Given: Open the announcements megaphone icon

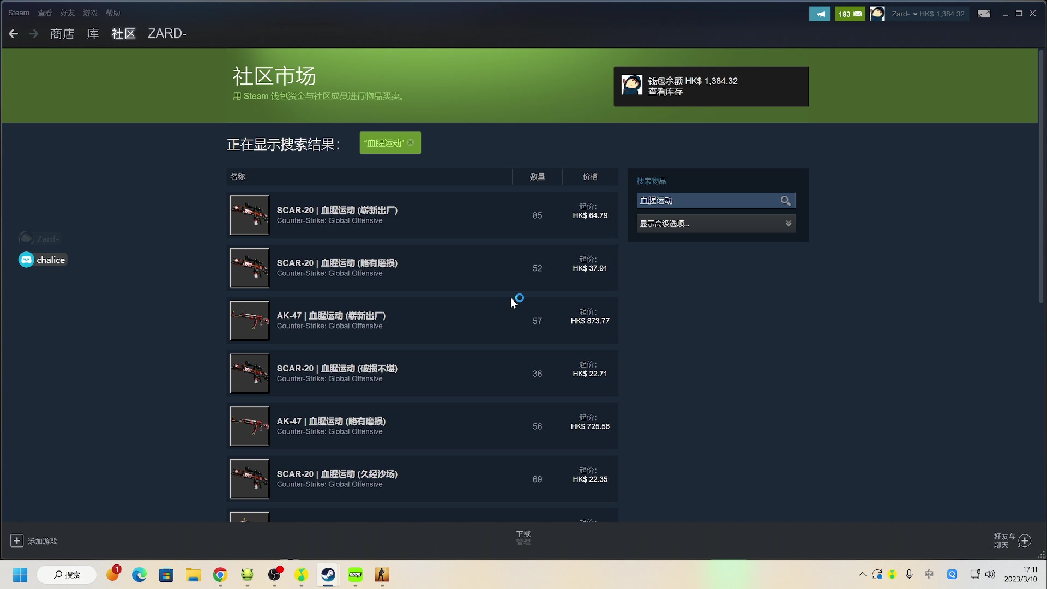Looking at the screenshot, I should (819, 14).
